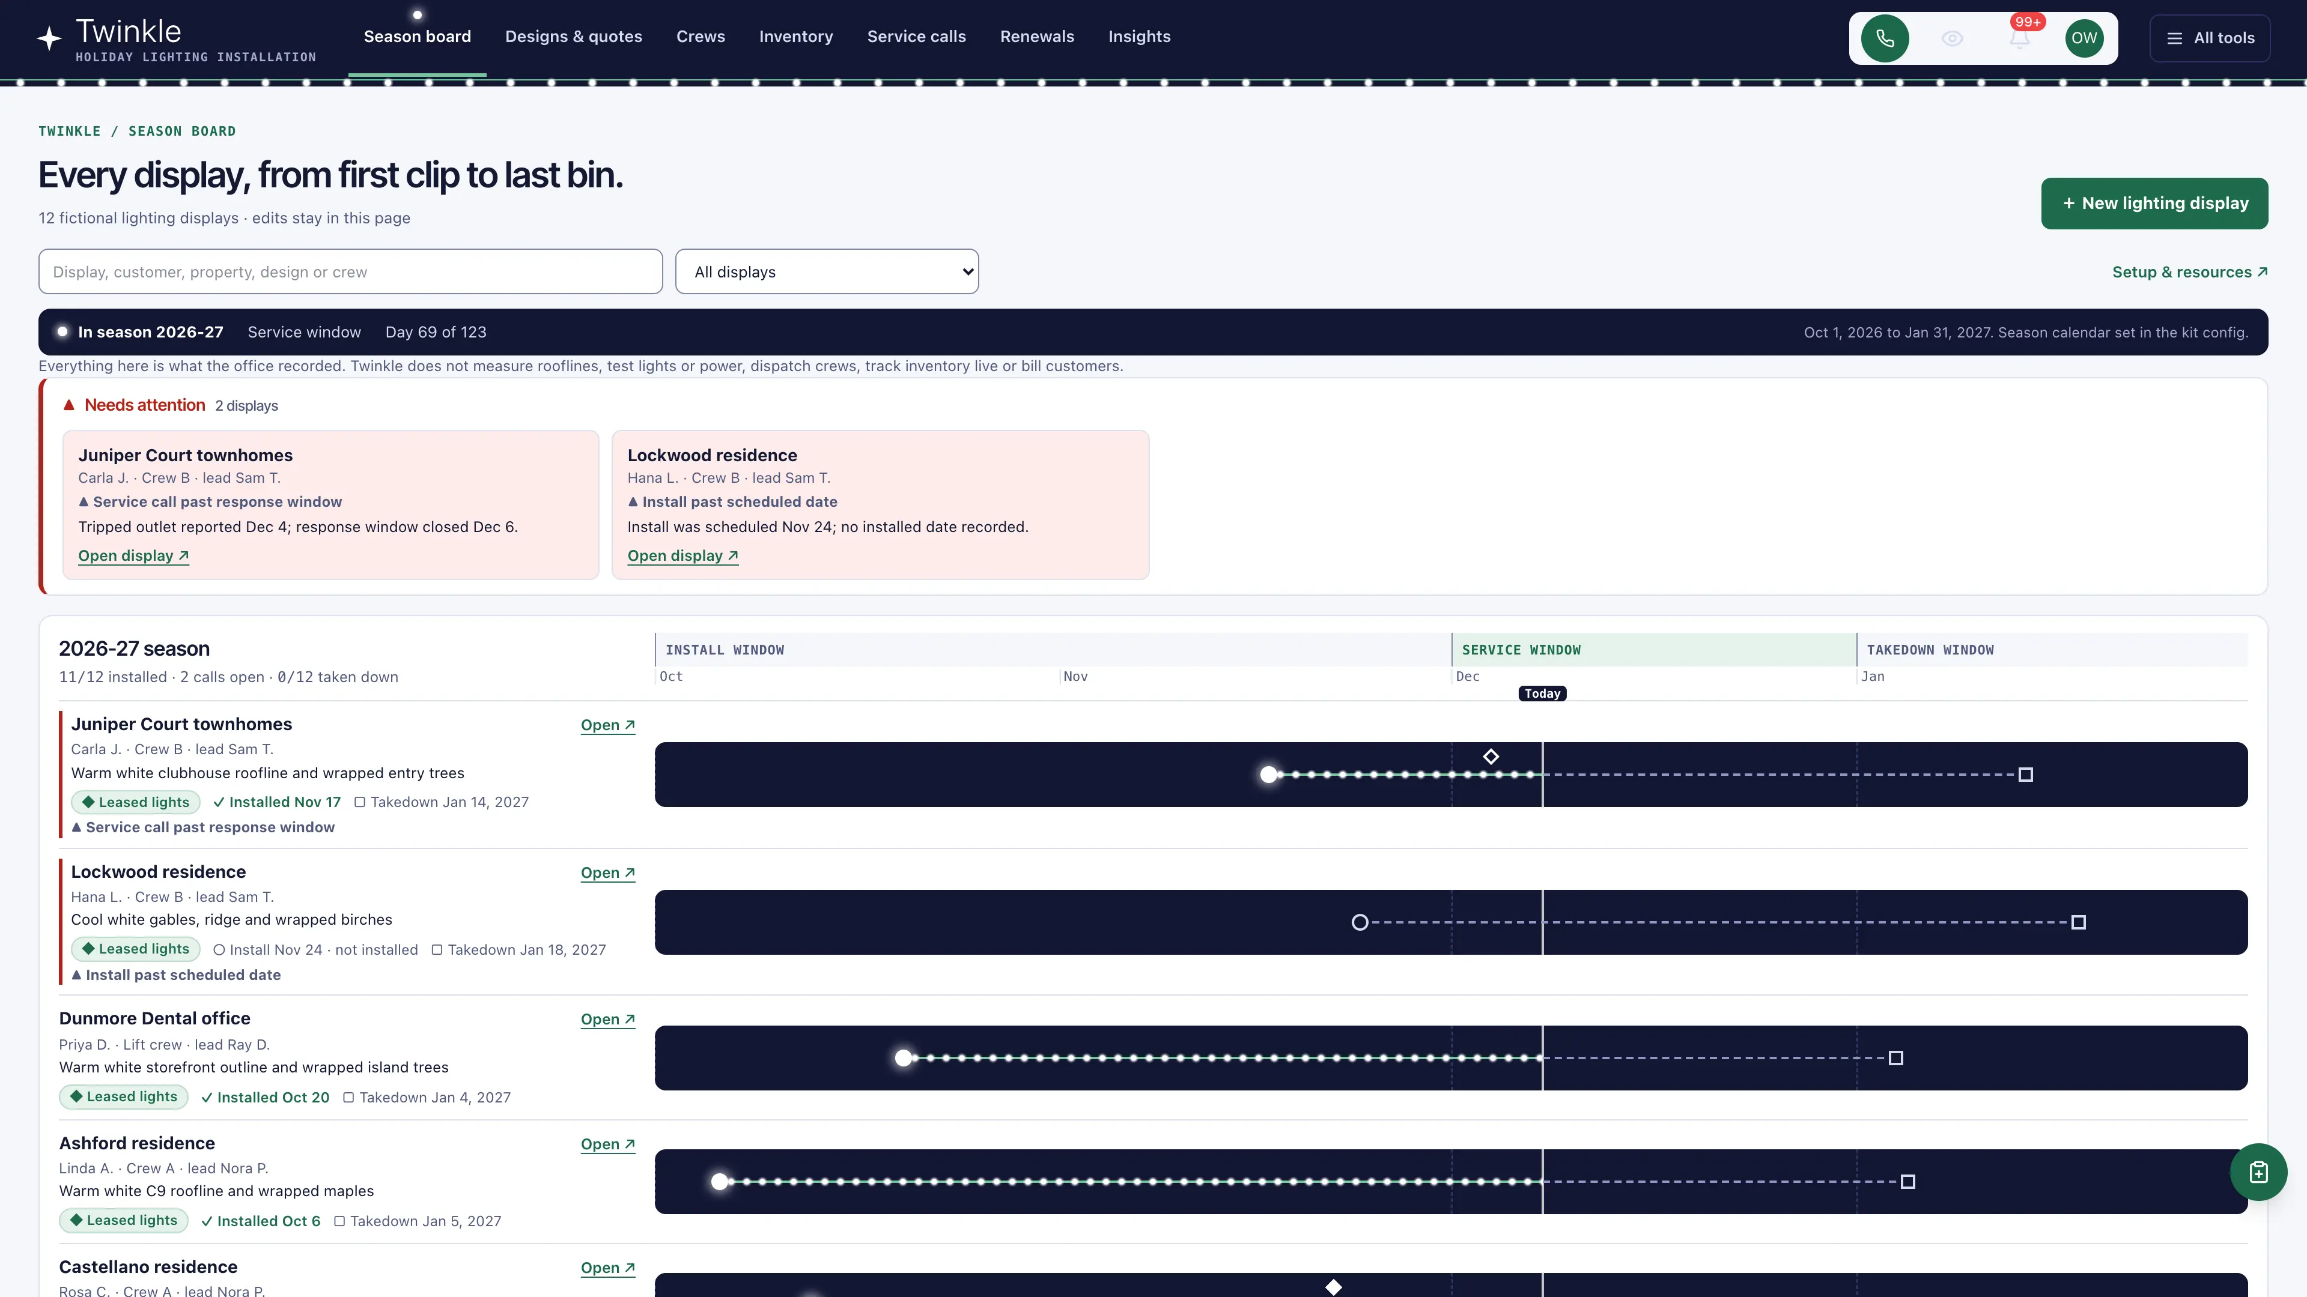The height and width of the screenshot is (1297, 2307).
Task: Click the Needs attention warning triangle
Action: pos(69,405)
